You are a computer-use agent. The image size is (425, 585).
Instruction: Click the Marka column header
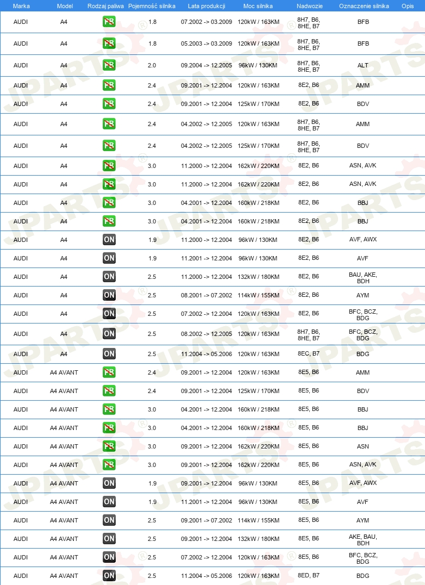21,6
